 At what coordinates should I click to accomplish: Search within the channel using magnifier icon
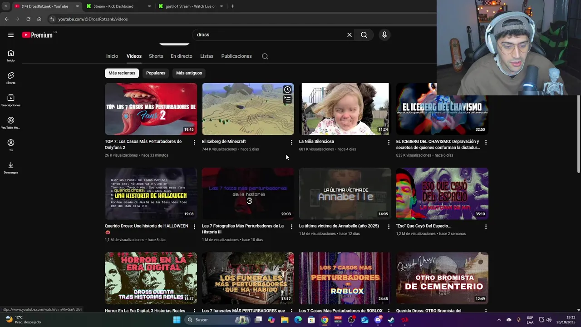point(265,56)
